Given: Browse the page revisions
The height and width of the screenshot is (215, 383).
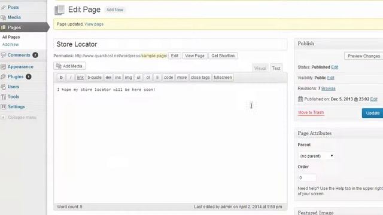Looking at the screenshot, I should coord(329,88).
